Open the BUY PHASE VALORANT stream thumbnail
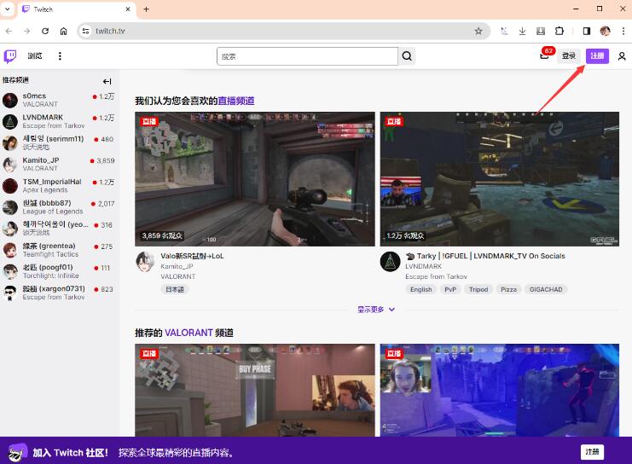Viewport: 632px width, 464px height. [255, 390]
